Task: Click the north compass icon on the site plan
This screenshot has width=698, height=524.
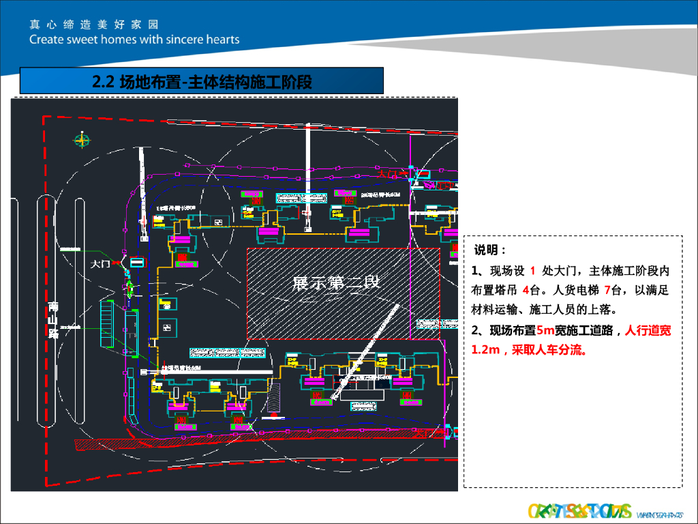Action: 82,141
